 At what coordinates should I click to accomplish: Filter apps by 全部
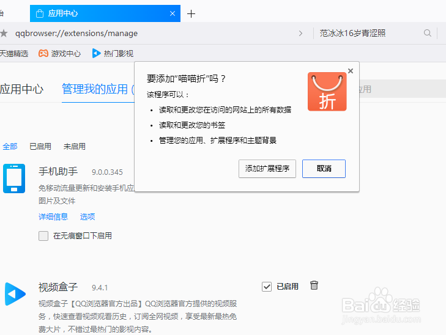point(10,147)
